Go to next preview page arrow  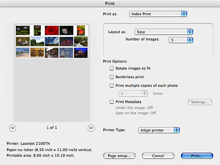[91, 128]
